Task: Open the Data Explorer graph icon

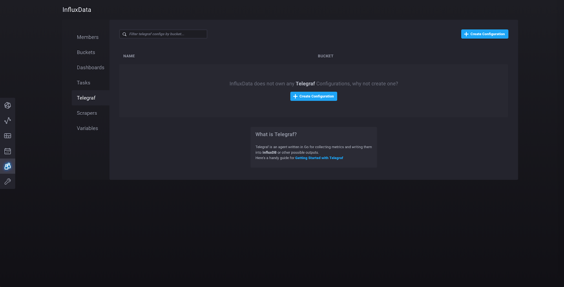Action: [x=7, y=120]
